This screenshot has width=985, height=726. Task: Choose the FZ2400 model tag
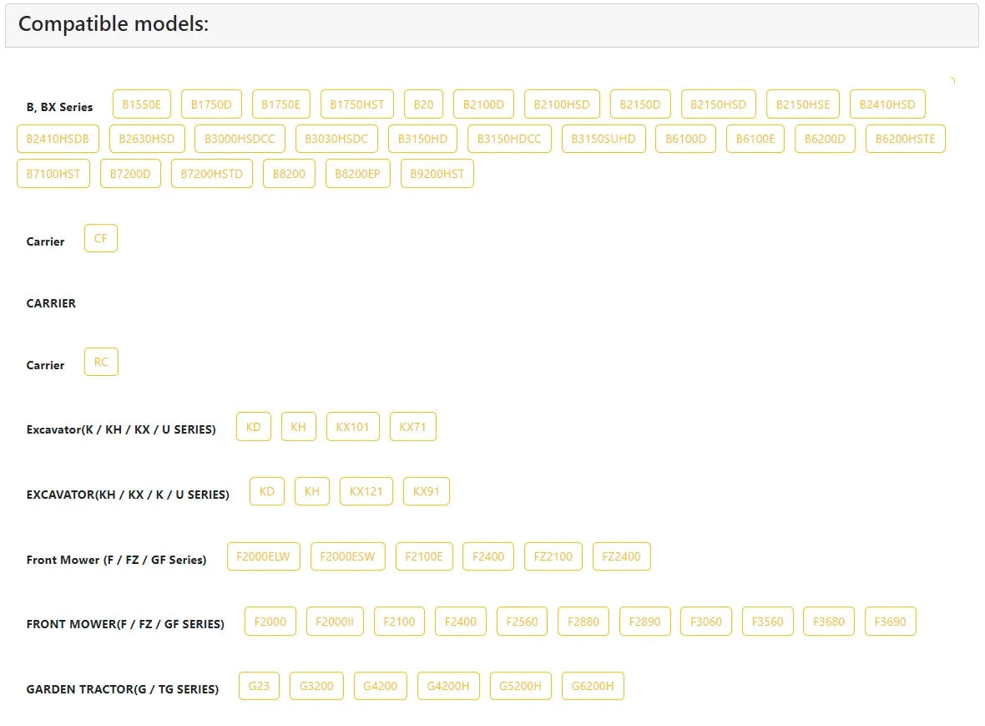(621, 556)
